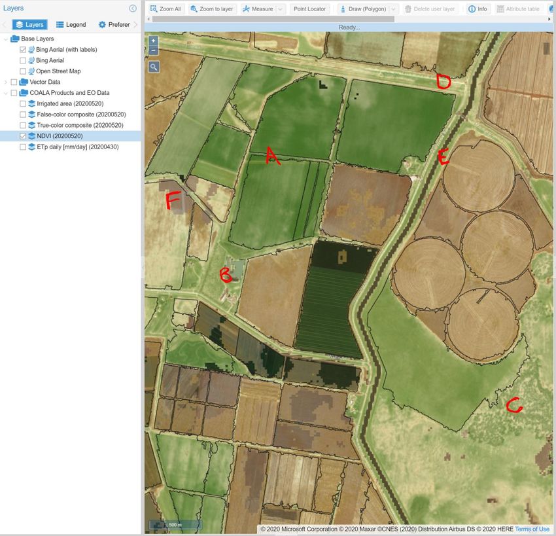Activate the Draw (Polygon) tool
This screenshot has width=556, height=536.
coord(363,9)
